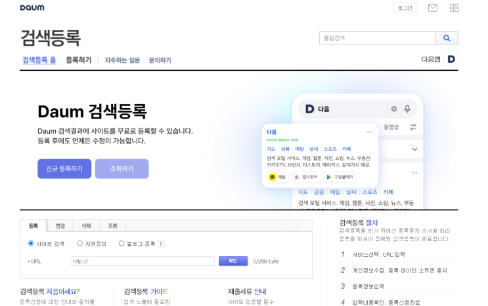Click the 검색등록 절차 heading

359,223
